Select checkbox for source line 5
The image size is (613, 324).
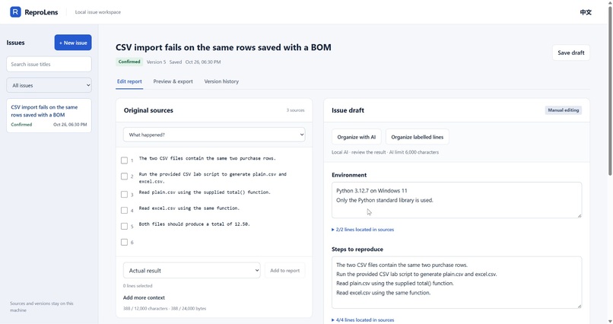124,227
